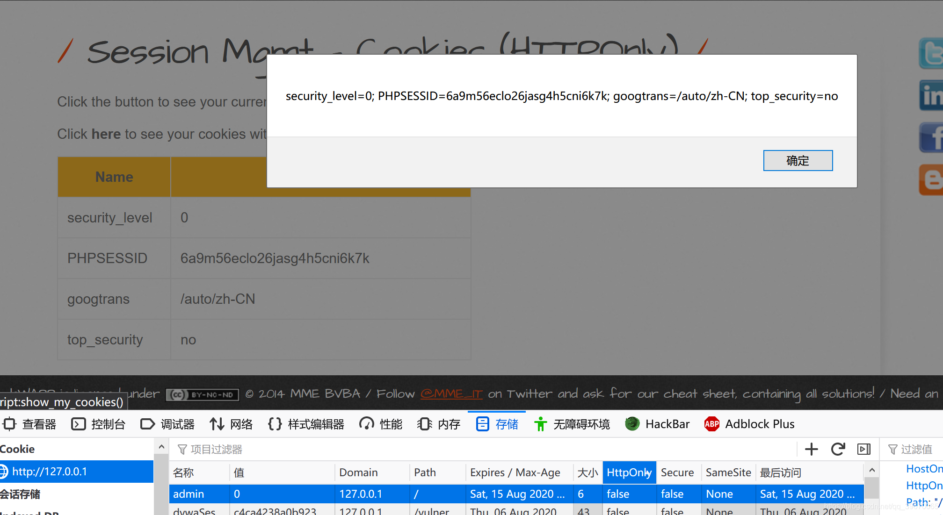
Task: Click the Adblock Plus ABP icon
Action: click(711, 424)
